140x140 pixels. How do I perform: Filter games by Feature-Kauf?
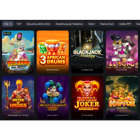pos(107,24)
